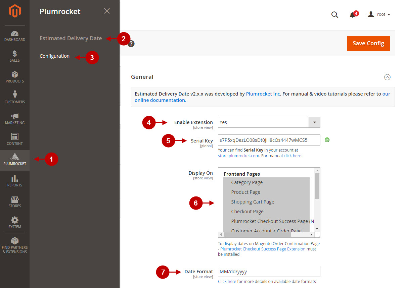Open the Reports sidebar menu
The height and width of the screenshot is (288, 405).
click(15, 181)
